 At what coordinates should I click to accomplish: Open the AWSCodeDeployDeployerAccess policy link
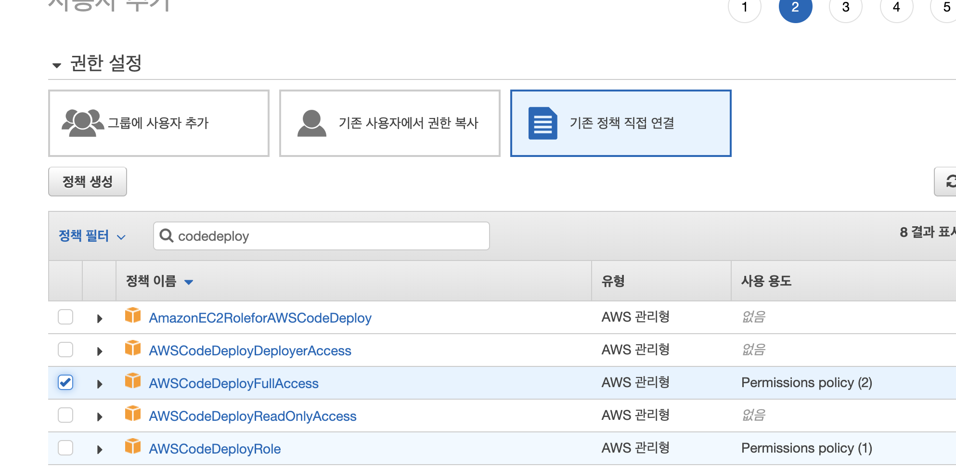pyautogui.click(x=250, y=351)
